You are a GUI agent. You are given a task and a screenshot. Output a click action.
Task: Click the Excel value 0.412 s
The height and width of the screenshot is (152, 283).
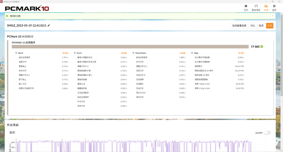coord(124,62)
